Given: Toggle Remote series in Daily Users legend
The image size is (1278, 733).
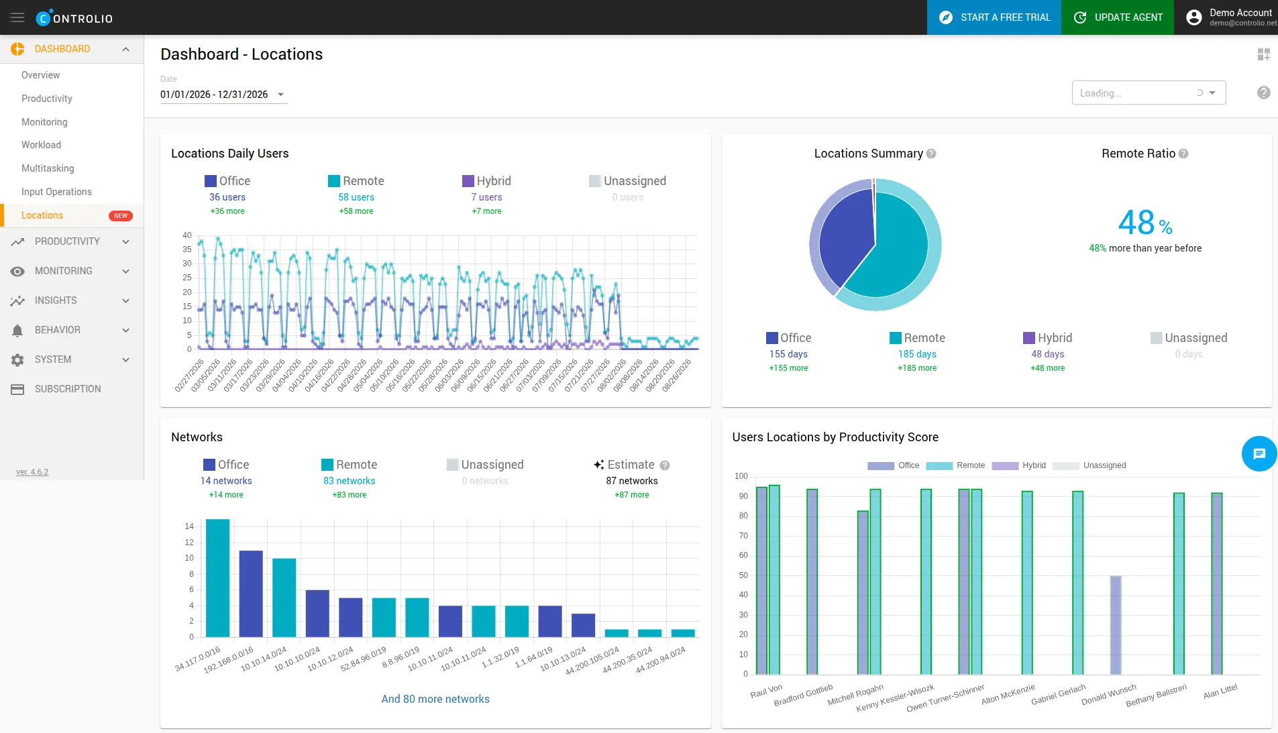Looking at the screenshot, I should [x=356, y=181].
